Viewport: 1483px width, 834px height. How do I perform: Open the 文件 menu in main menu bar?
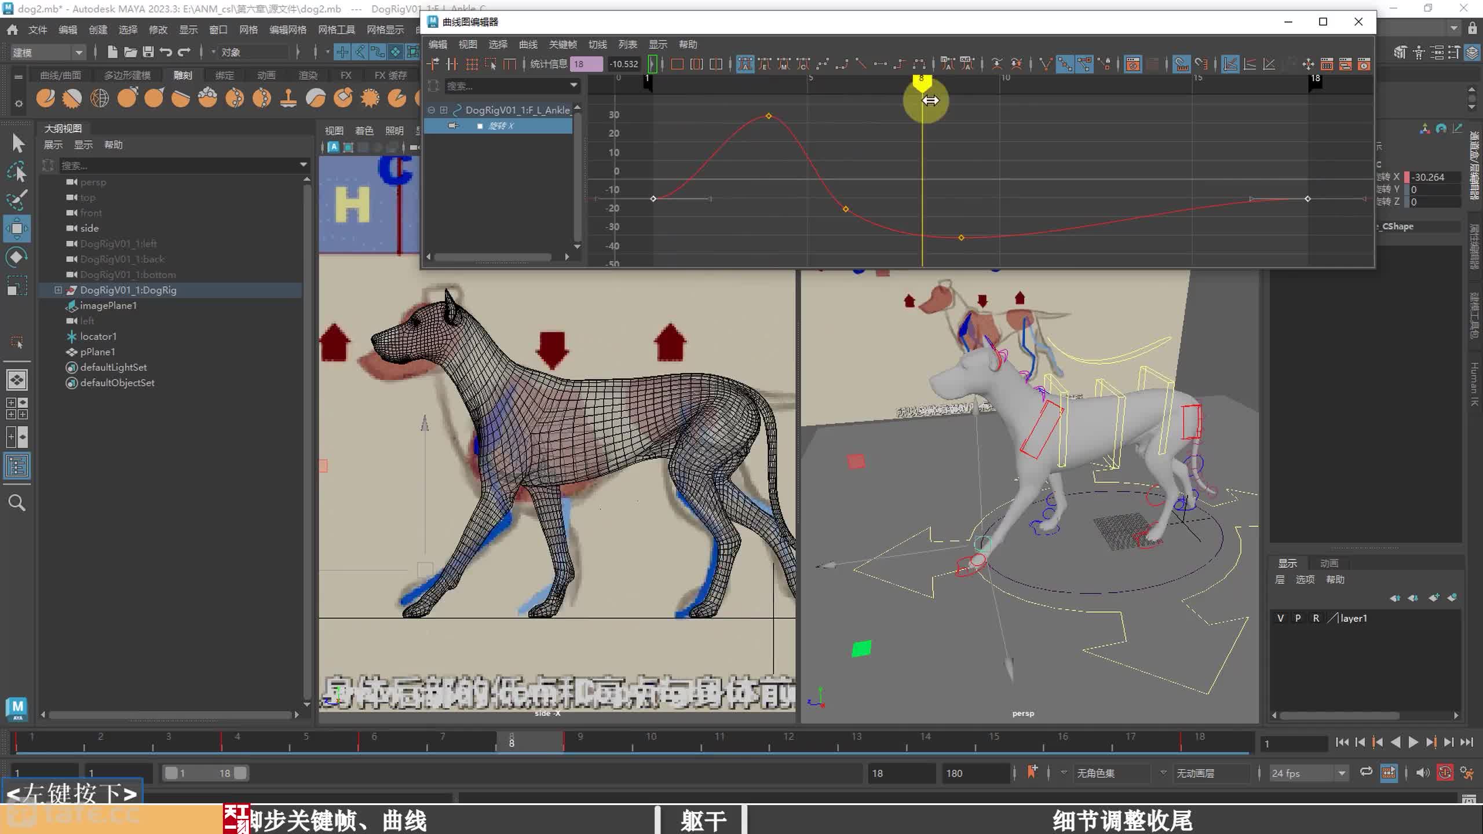tap(38, 30)
